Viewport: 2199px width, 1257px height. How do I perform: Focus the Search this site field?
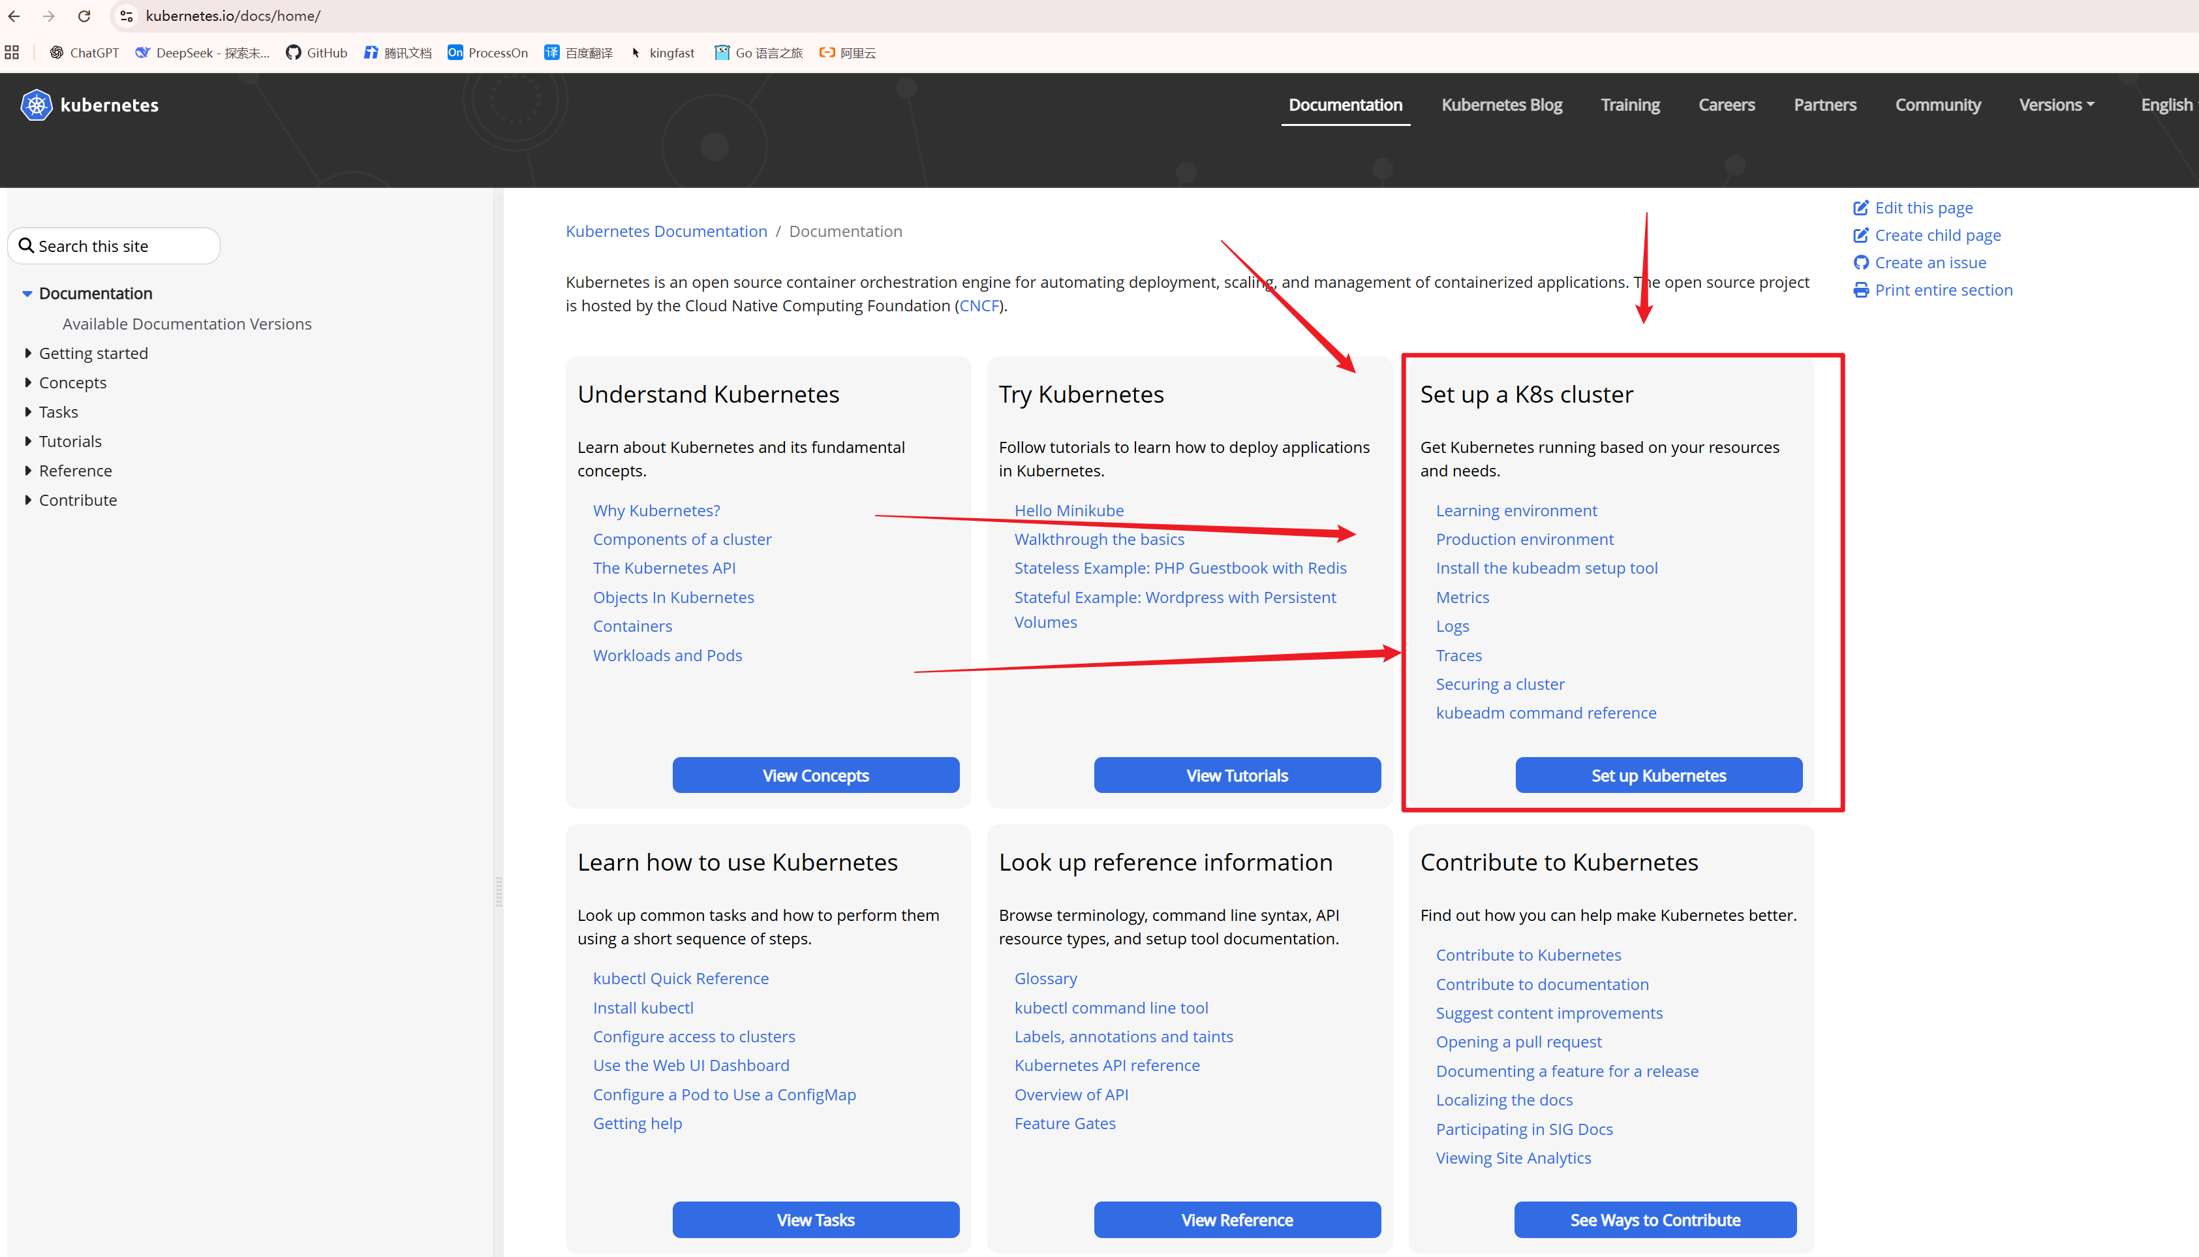tap(114, 246)
